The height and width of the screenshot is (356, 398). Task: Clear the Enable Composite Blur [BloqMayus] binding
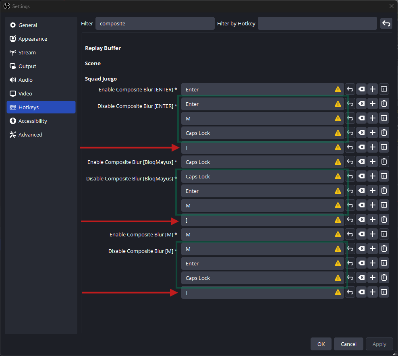pos(361,161)
